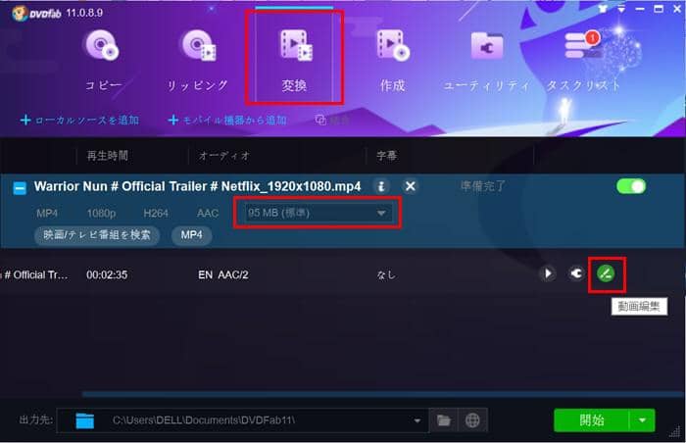Viewport: 686px width, 443px height.
Task: Click ローカルソースを追加 (add local source)
Action: coord(79,120)
